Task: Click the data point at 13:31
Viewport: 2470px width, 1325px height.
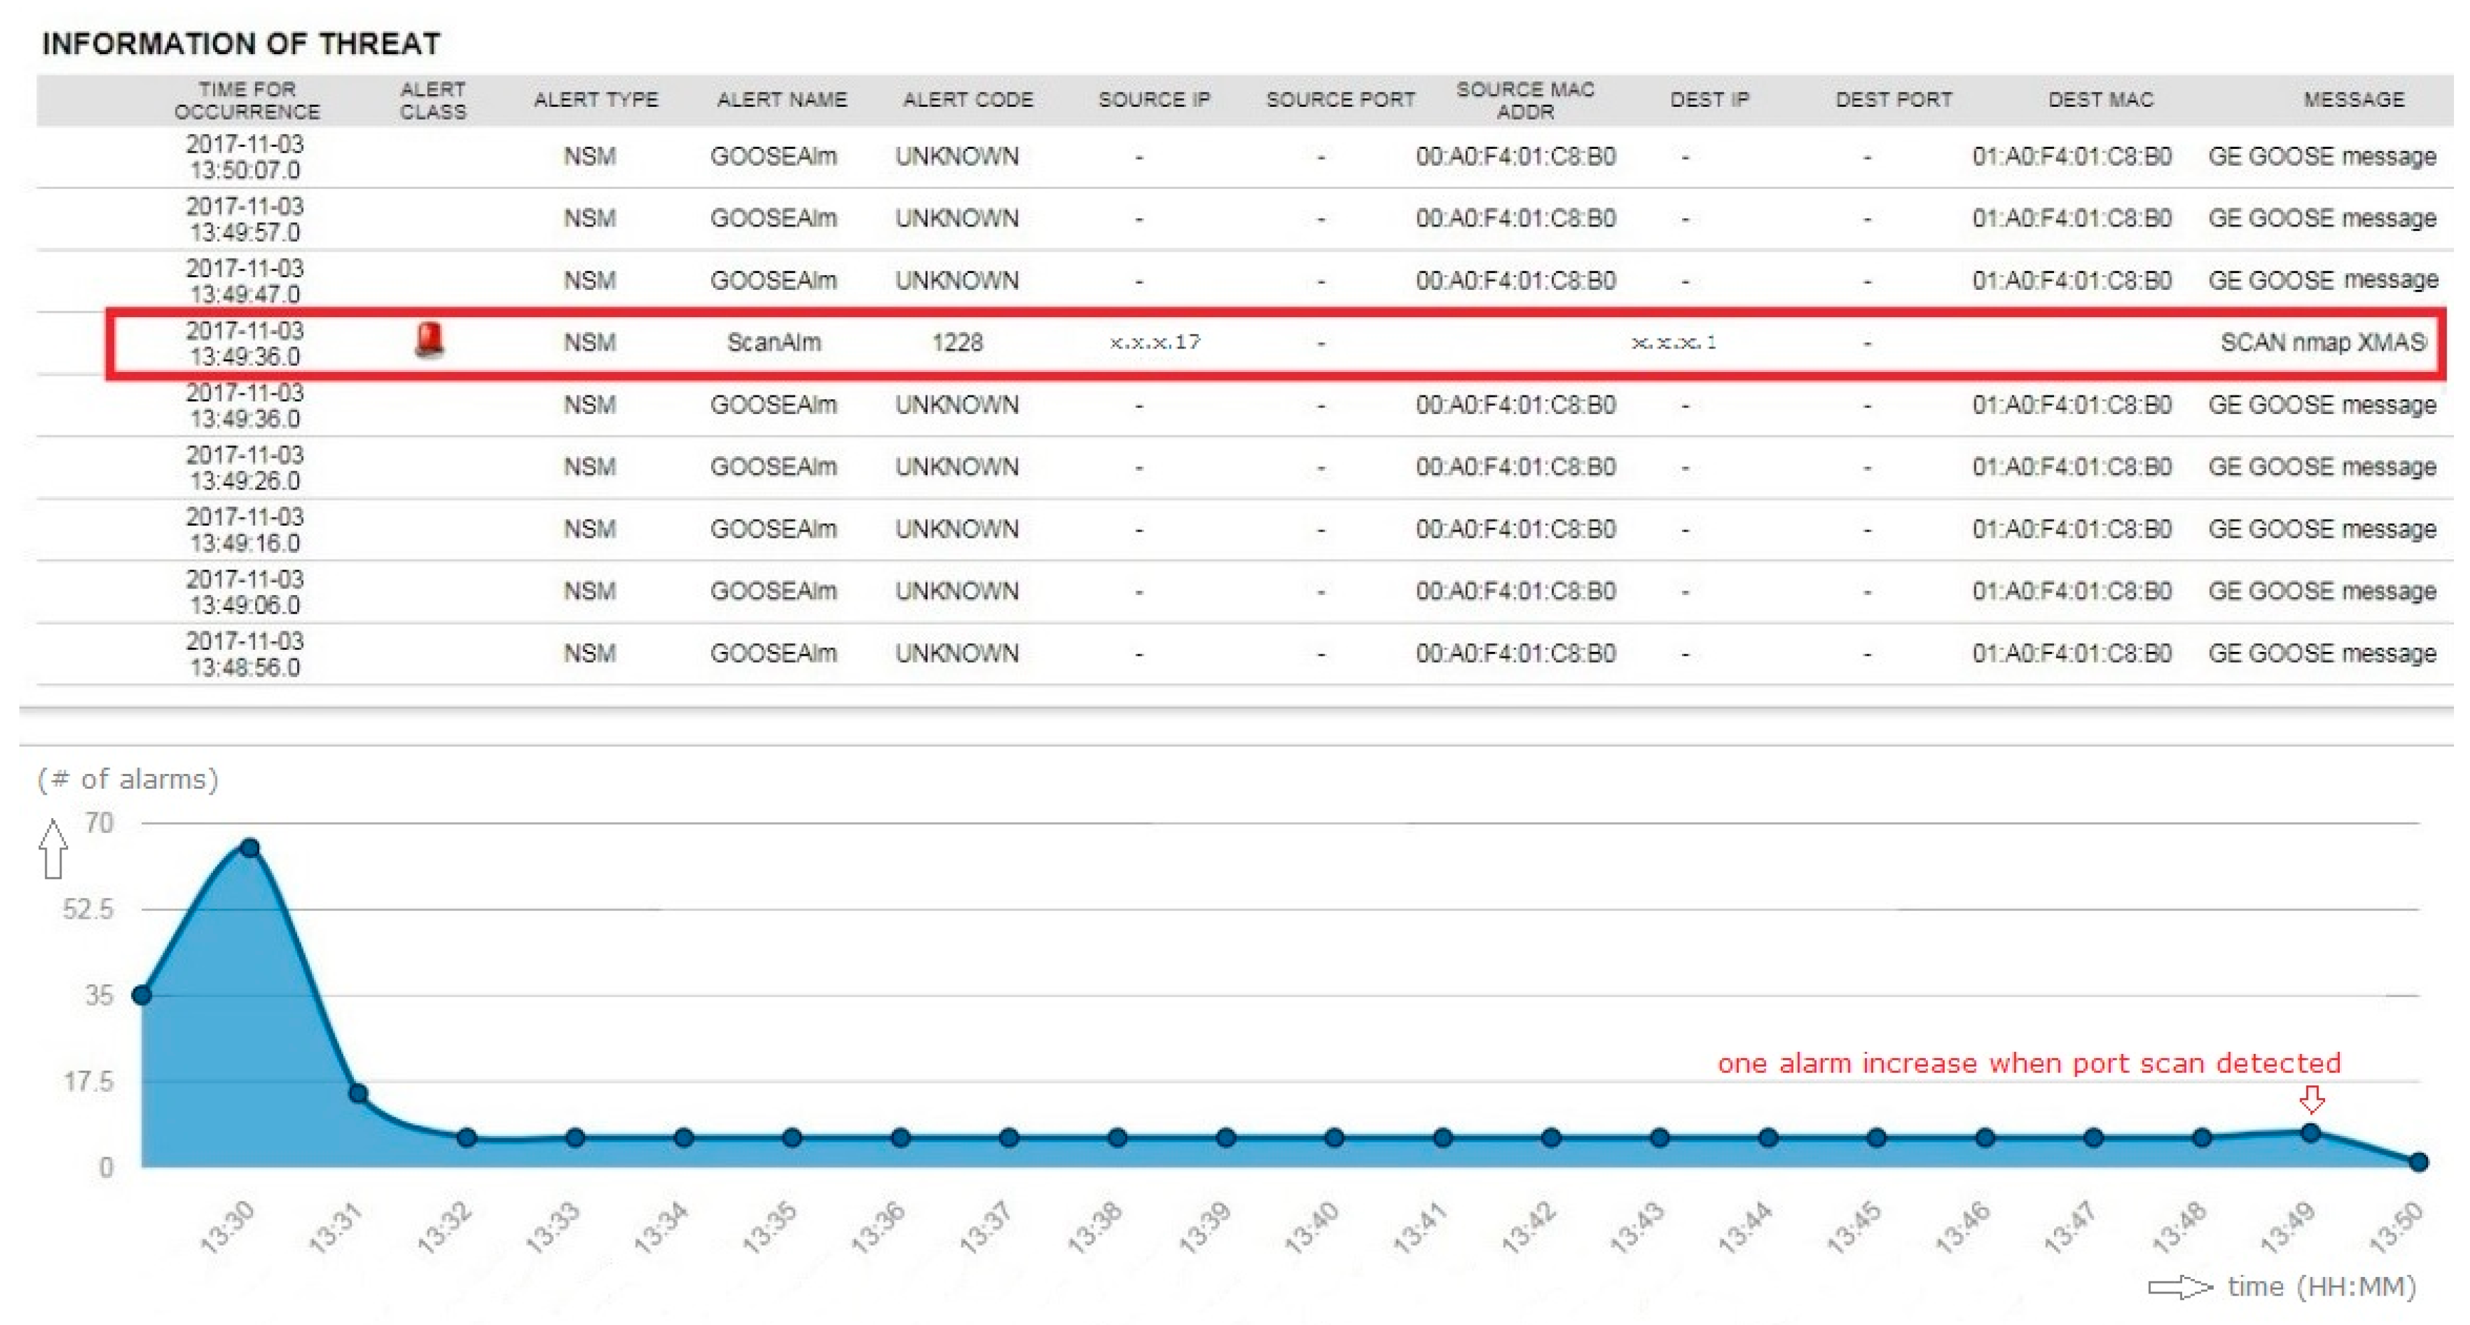Action: pyautogui.click(x=358, y=1093)
